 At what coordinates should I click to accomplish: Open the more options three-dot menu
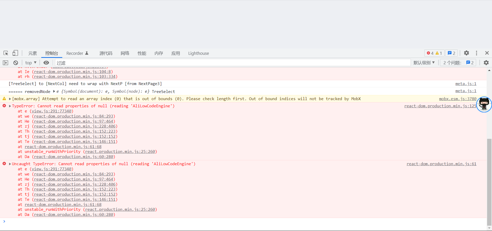(x=477, y=53)
